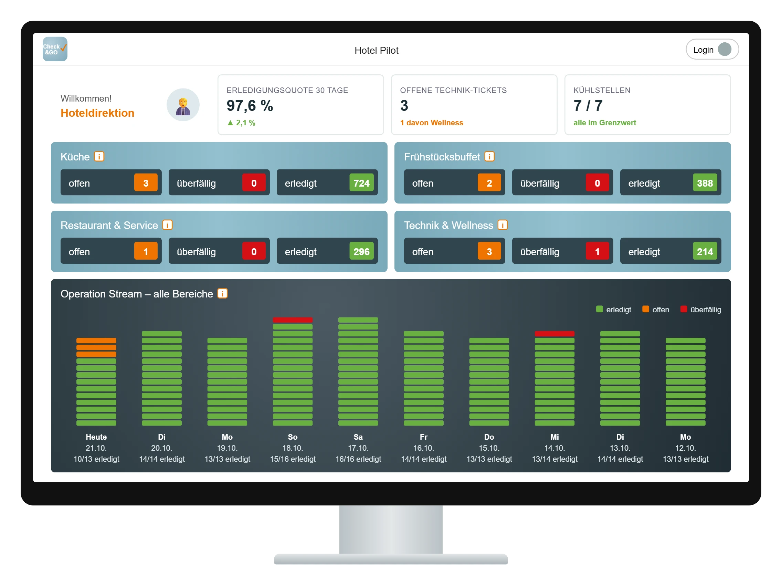Open Technik & Wellness offen tile

point(454,251)
